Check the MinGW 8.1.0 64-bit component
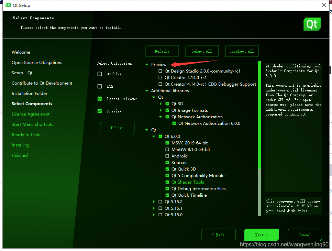Screen dimensions: 332x251 [167, 149]
